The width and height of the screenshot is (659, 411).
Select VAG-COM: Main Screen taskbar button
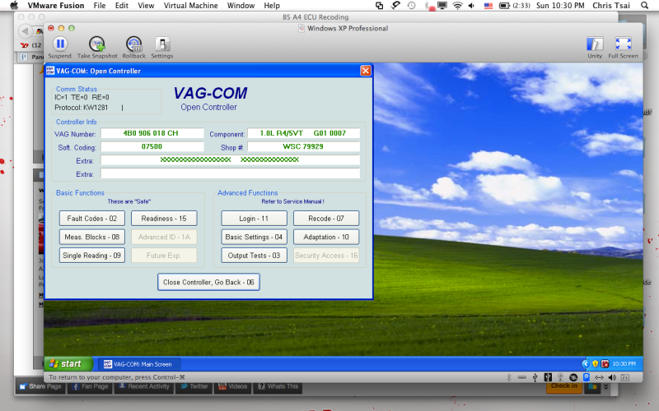point(139,364)
